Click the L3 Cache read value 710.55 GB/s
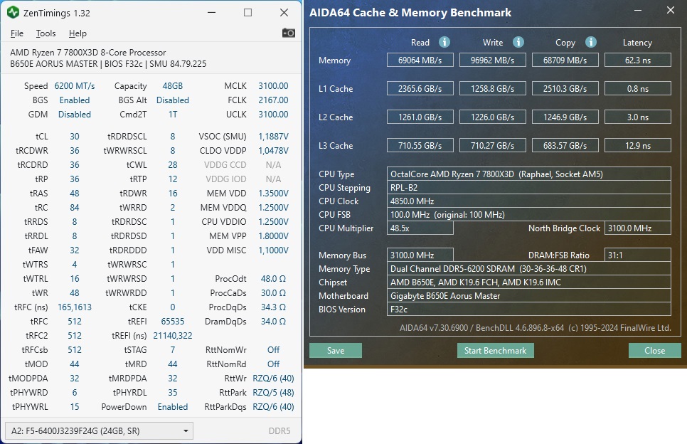 [x=420, y=146]
